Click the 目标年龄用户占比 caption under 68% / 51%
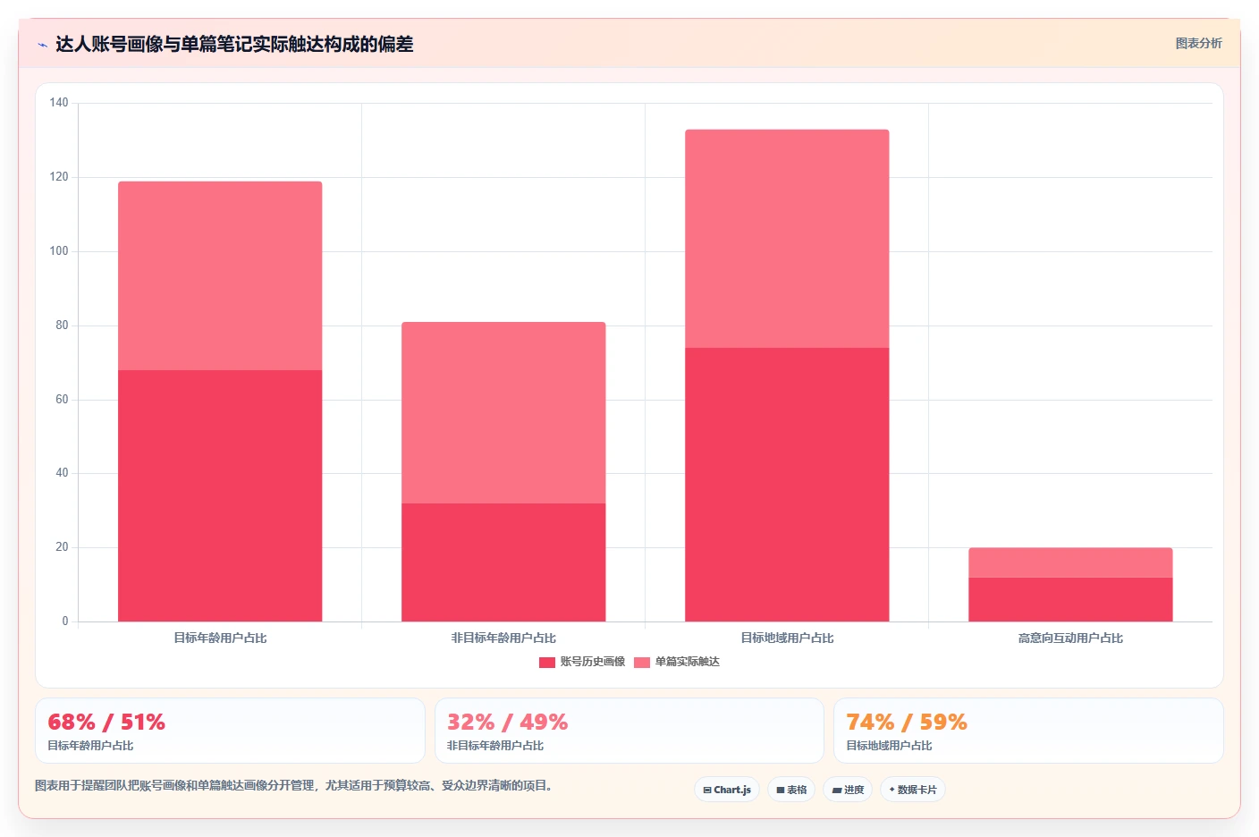Screen dimensions: 1259x837 pos(90,746)
